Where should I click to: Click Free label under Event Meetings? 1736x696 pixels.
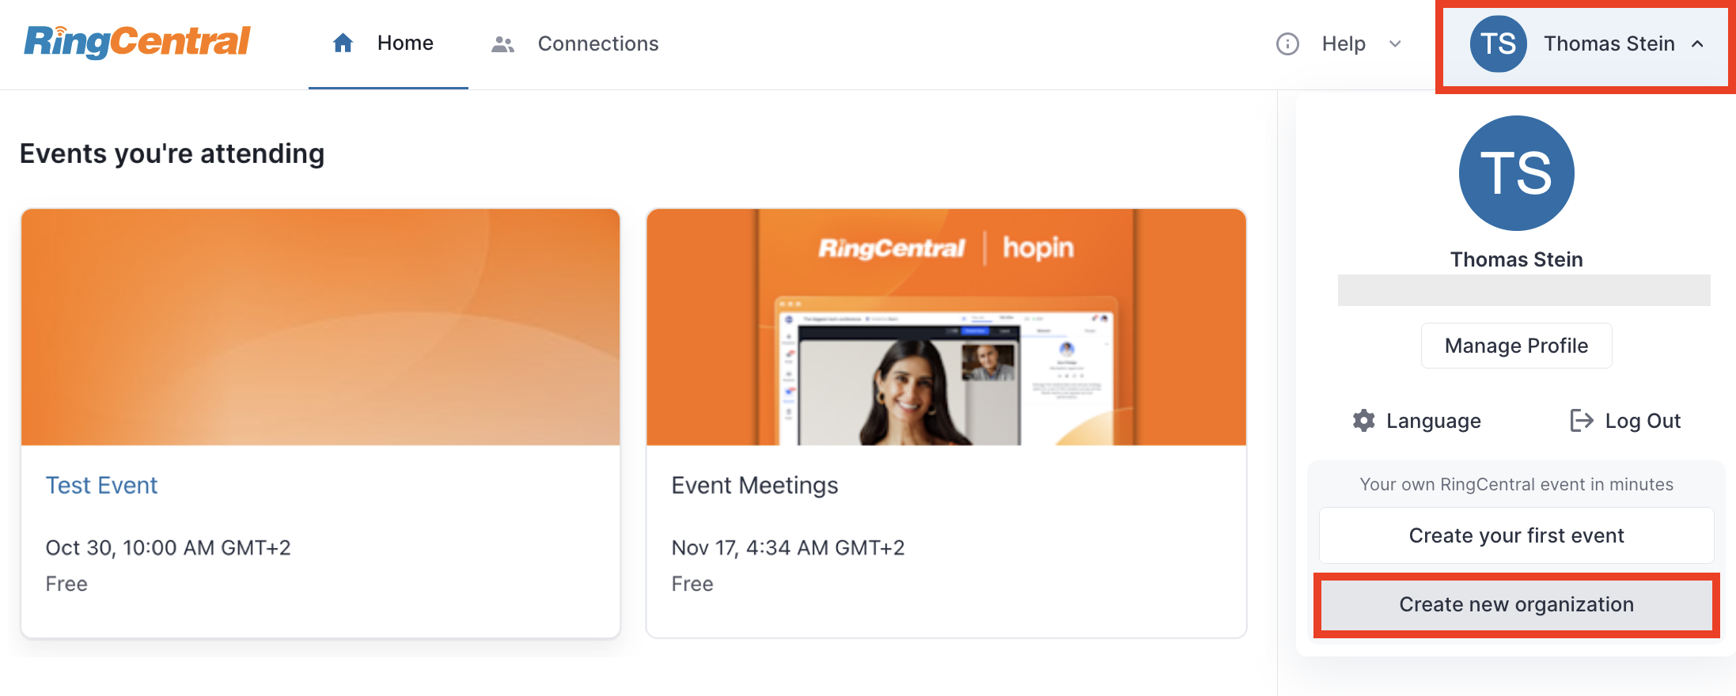point(692,584)
